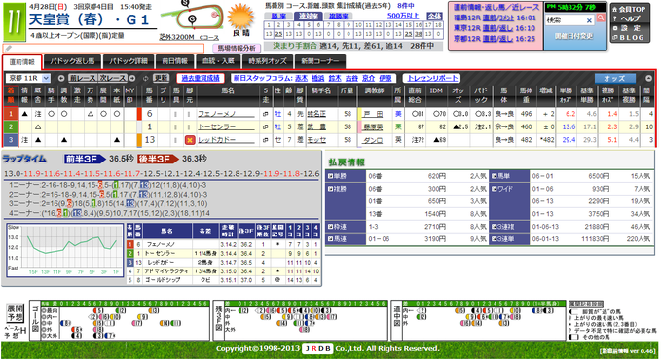This screenshot has width=661, height=360.
Task: Click 開催日付変更 button
Action: (574, 36)
